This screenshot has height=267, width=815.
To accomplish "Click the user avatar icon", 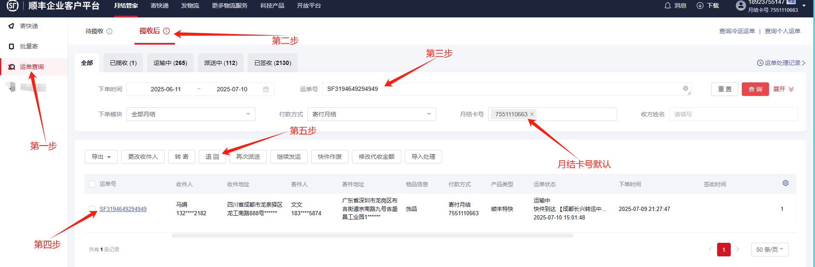I will (741, 6).
